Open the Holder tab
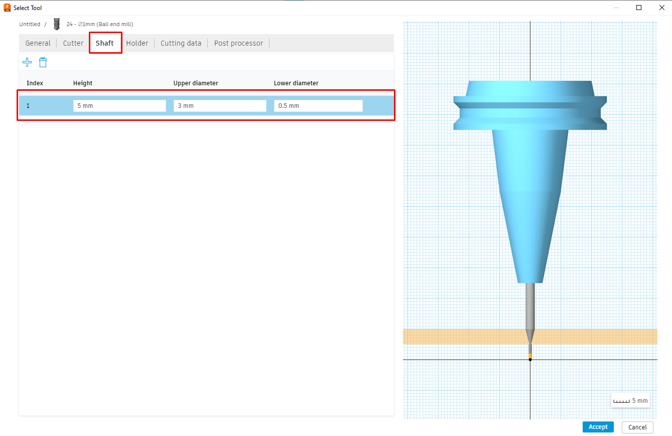Viewport: 672px width, 436px height. (137, 43)
